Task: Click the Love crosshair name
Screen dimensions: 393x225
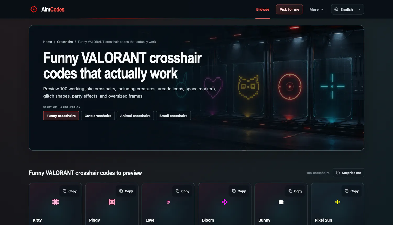Action: point(150,220)
